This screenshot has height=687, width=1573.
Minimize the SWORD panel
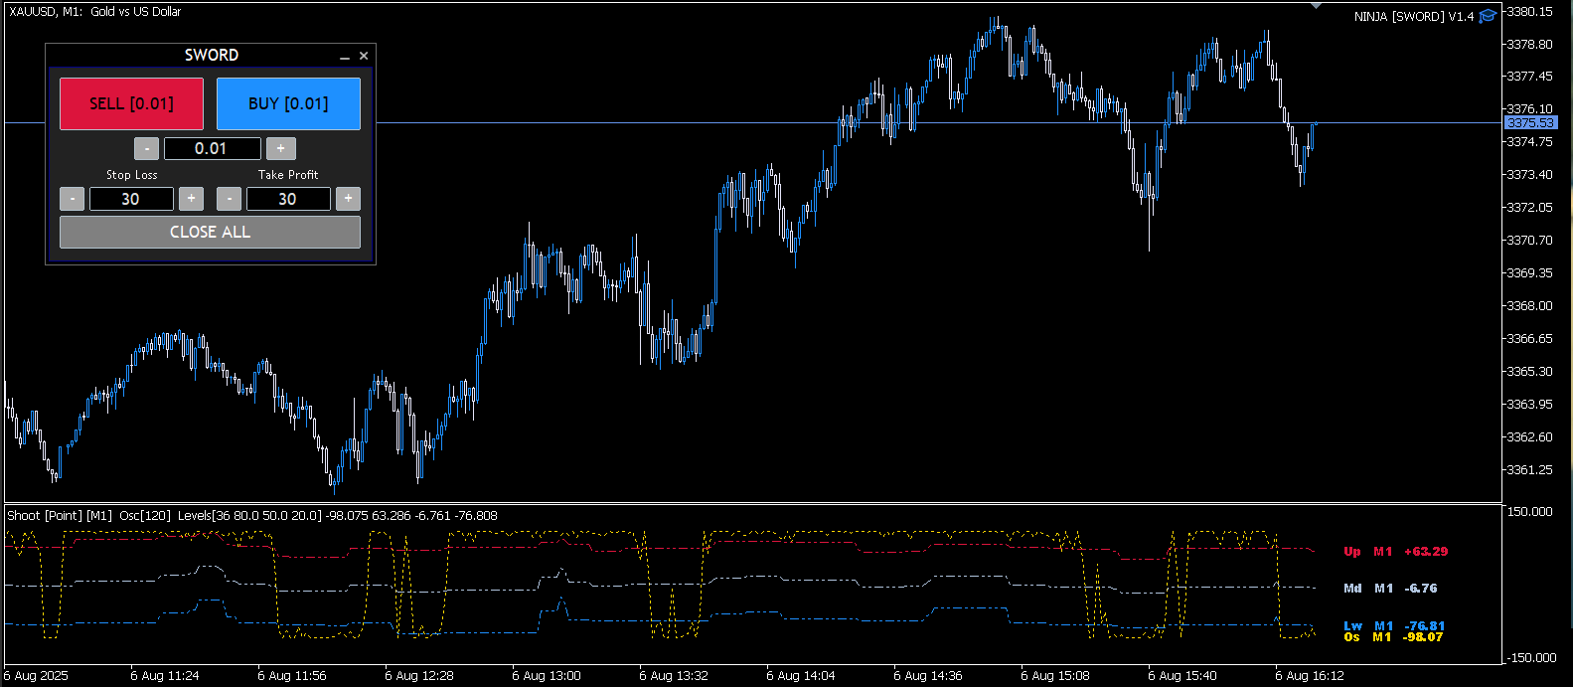pyautogui.click(x=345, y=57)
